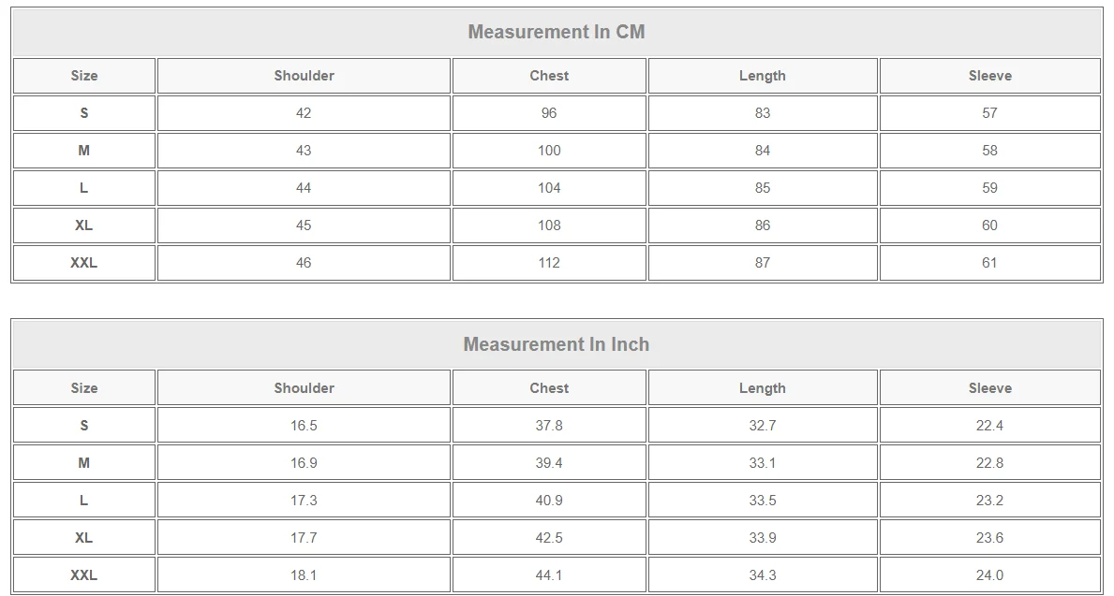The width and height of the screenshot is (1114, 596).
Task: Click length value 33.9 in inch table
Action: point(763,538)
